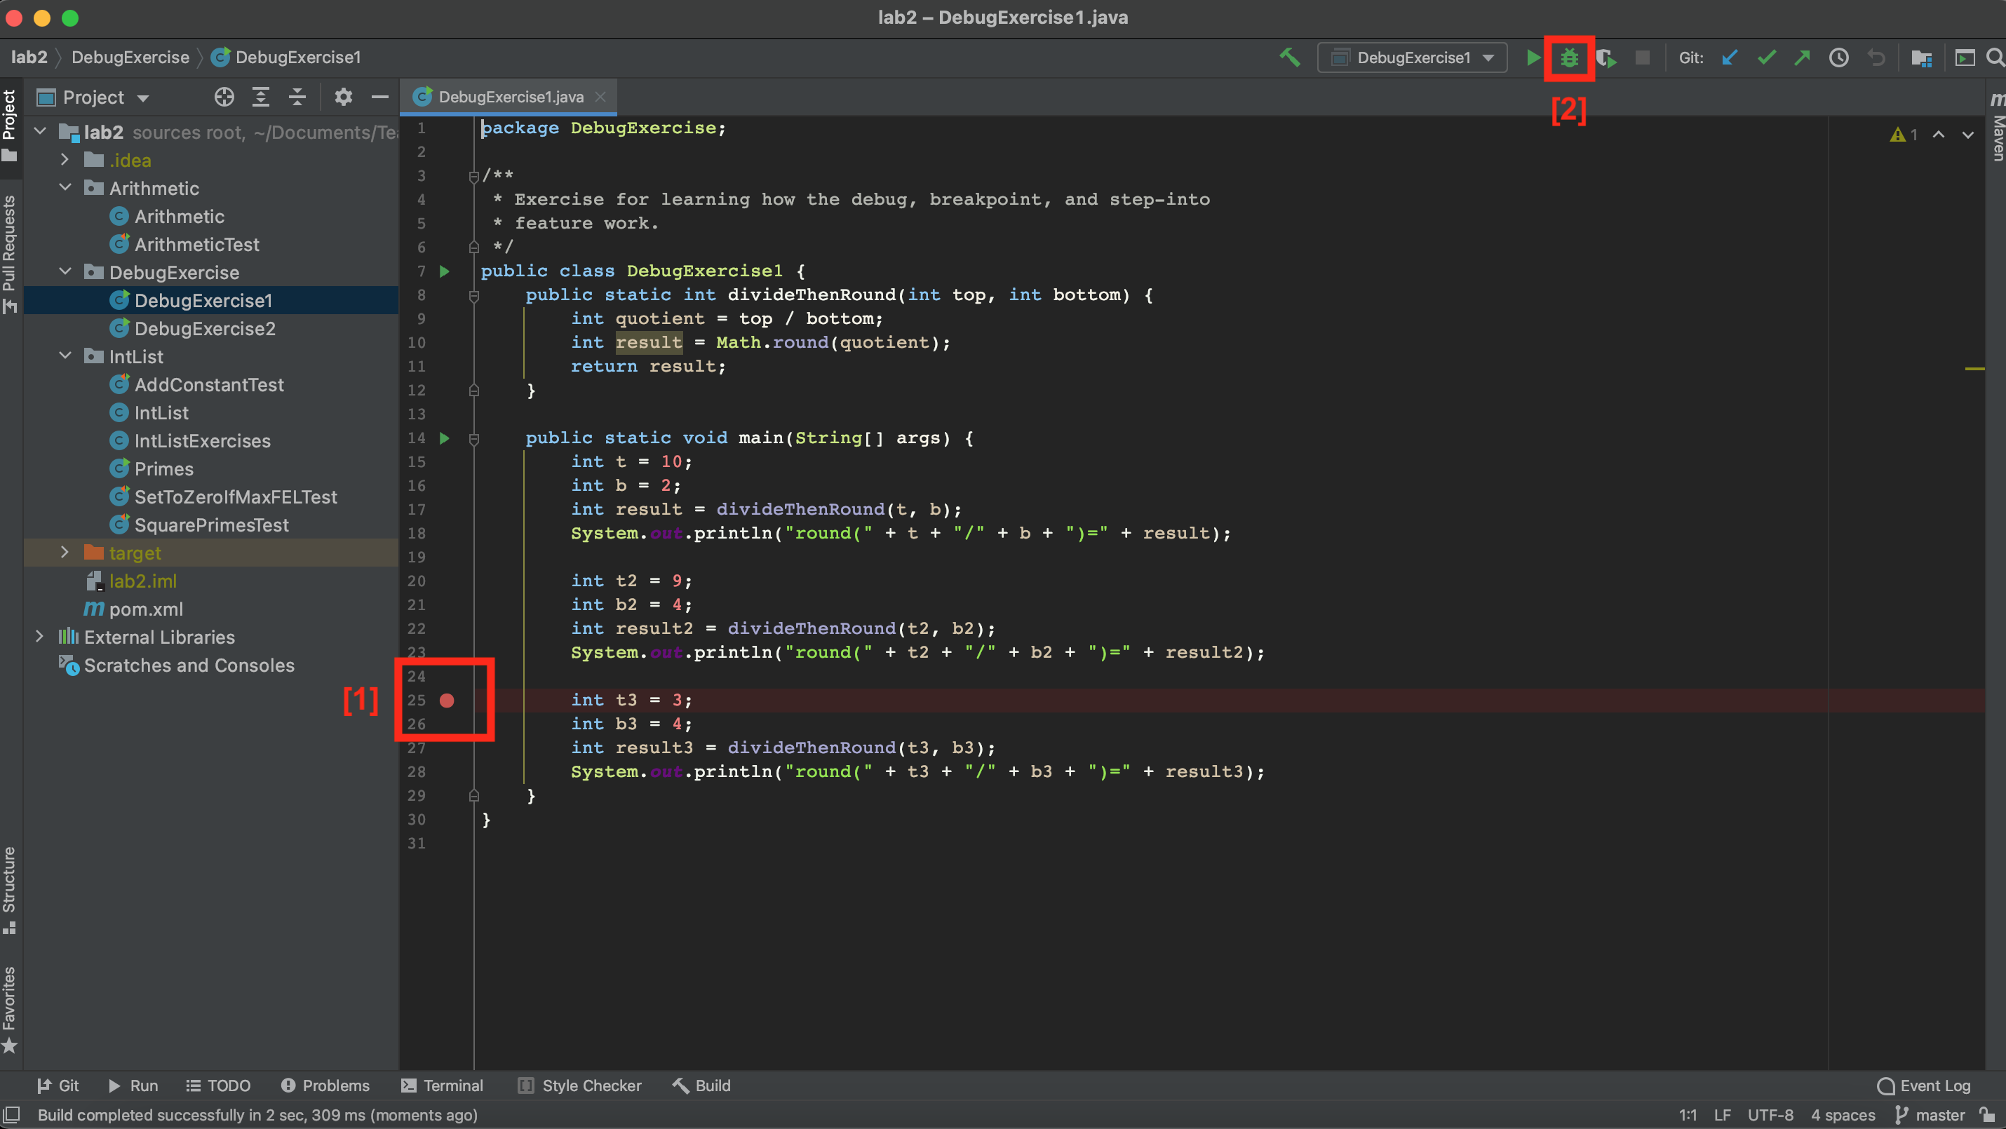Toggle fold marker at line 8 method
Viewport: 2006px width, 1129px height.
473,295
